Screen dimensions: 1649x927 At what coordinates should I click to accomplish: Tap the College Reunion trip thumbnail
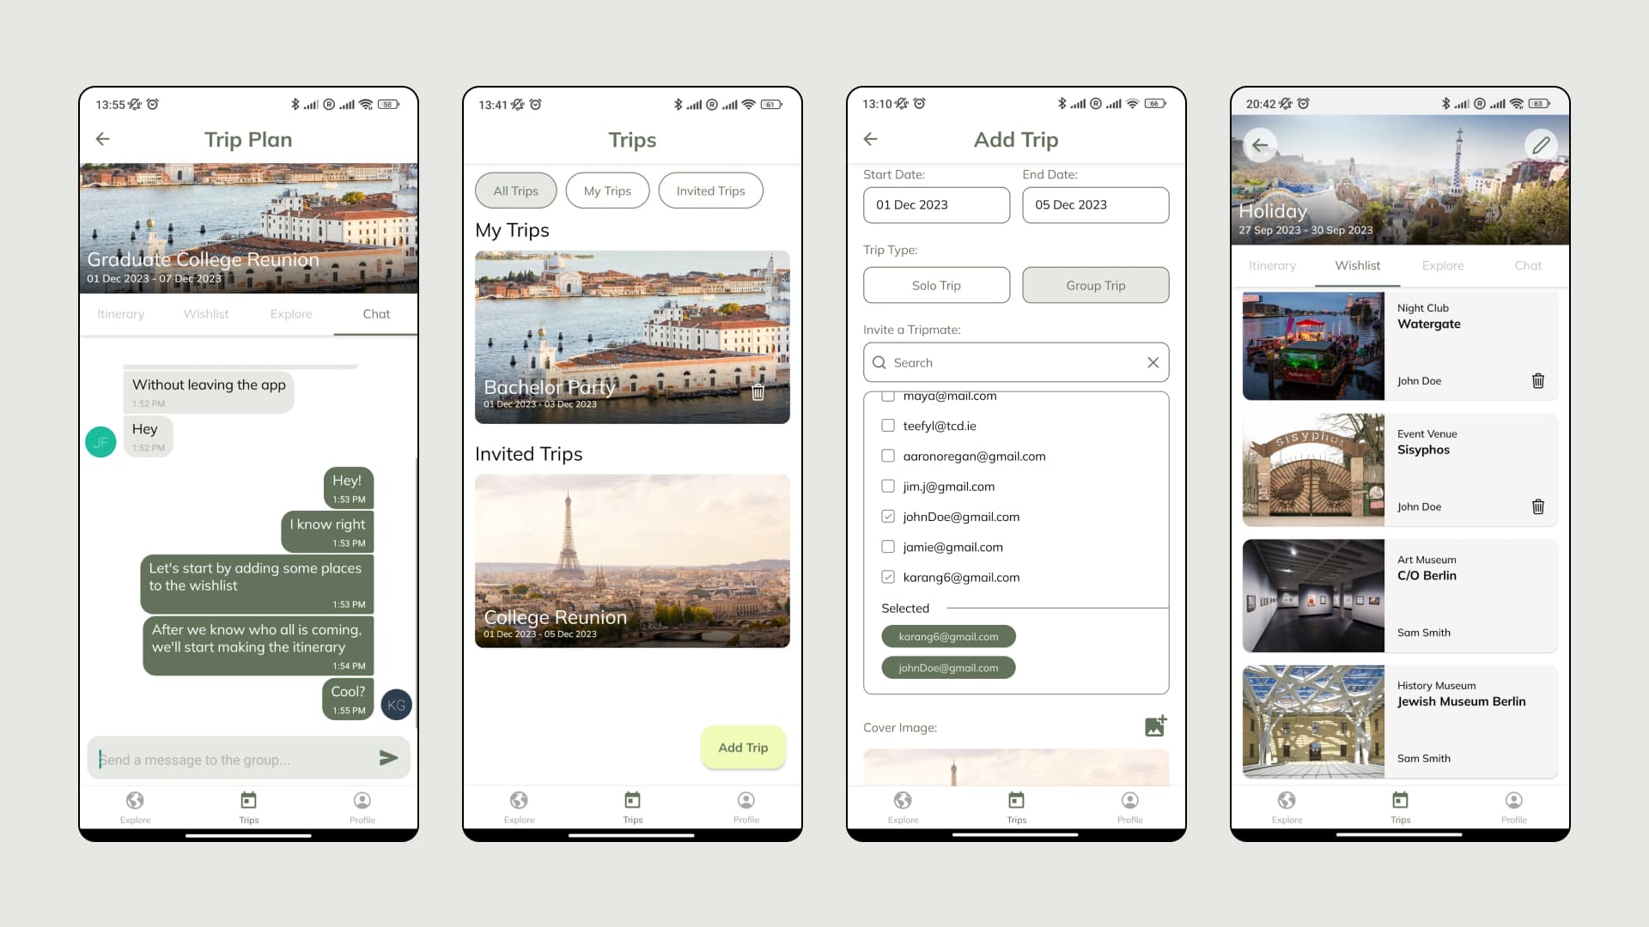(631, 559)
